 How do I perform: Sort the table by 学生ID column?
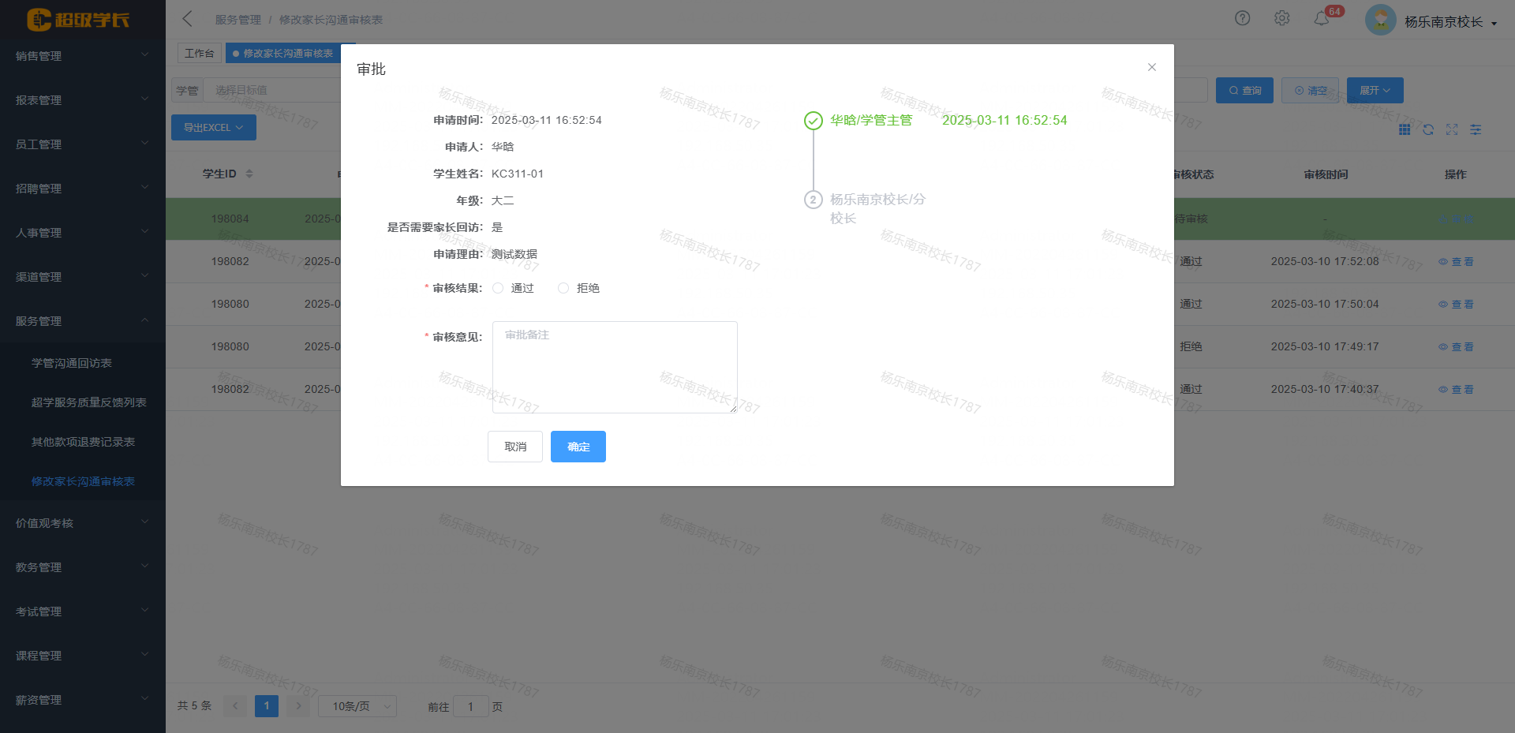[248, 174]
